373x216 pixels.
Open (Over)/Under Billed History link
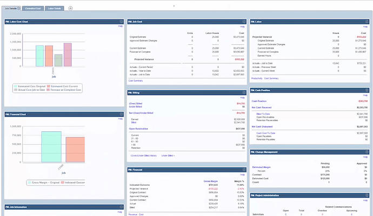[x=144, y=156]
